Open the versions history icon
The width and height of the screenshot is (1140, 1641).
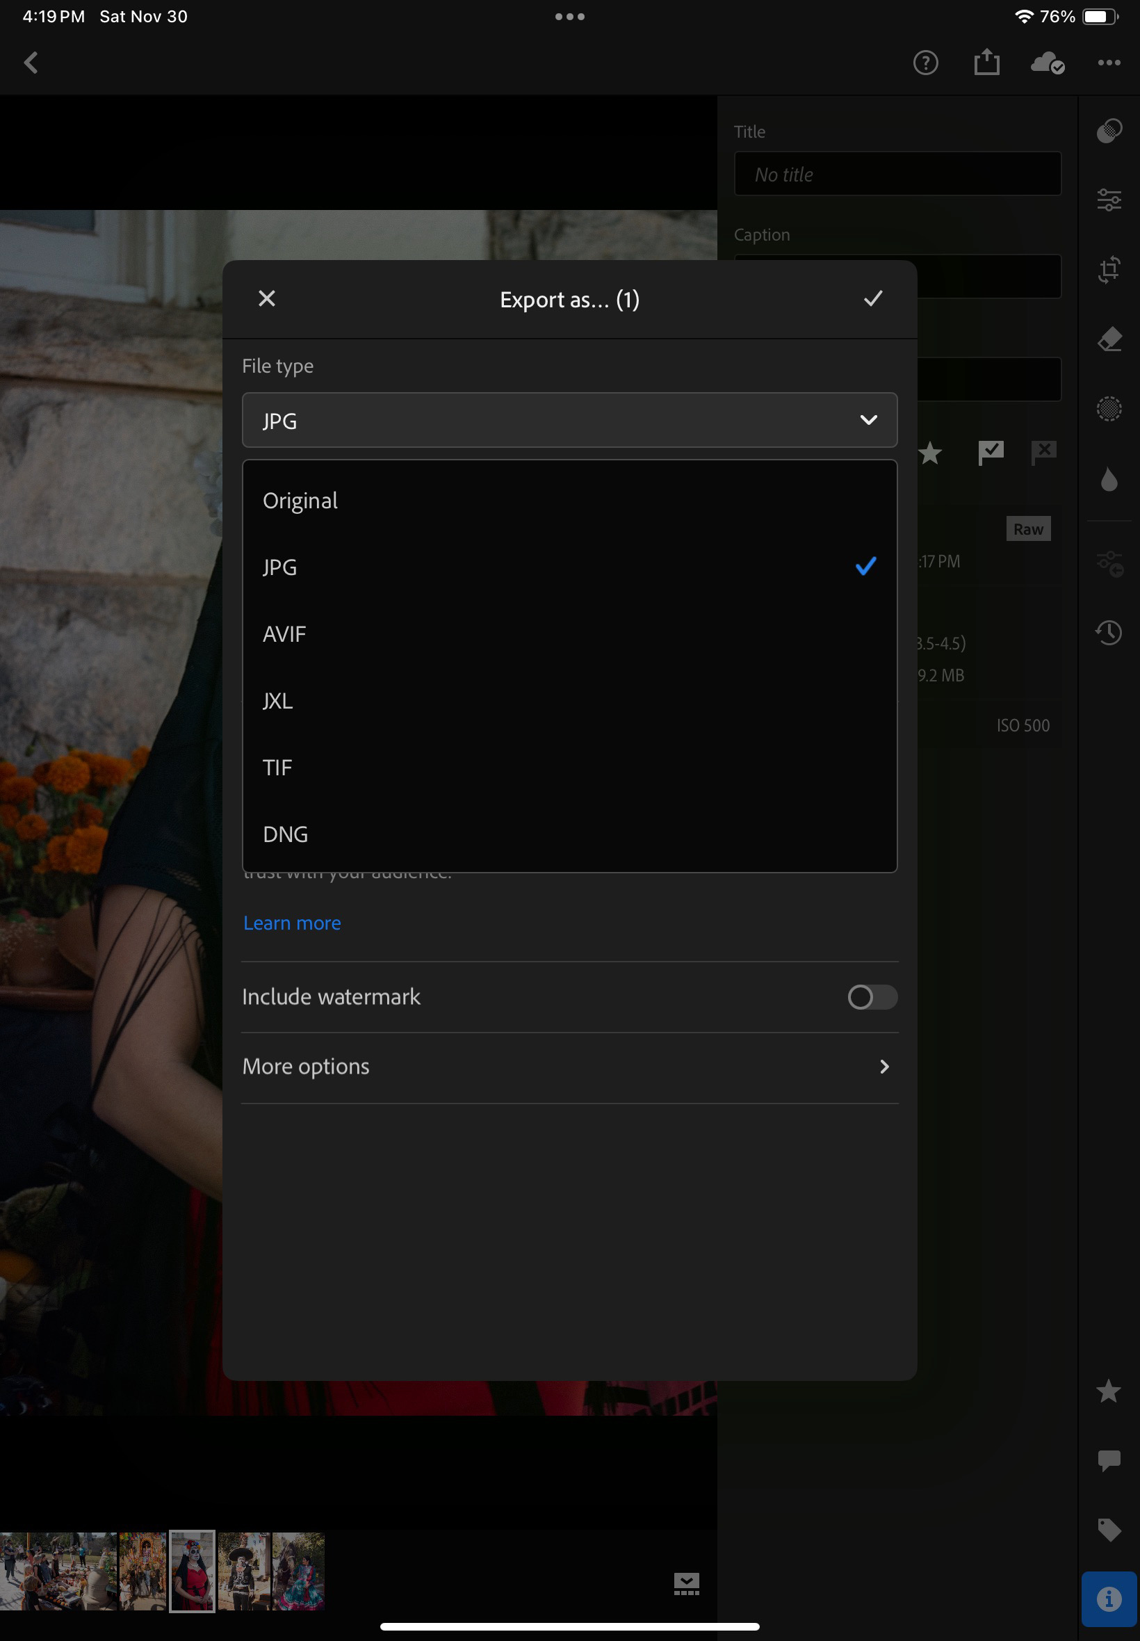click(x=1109, y=632)
